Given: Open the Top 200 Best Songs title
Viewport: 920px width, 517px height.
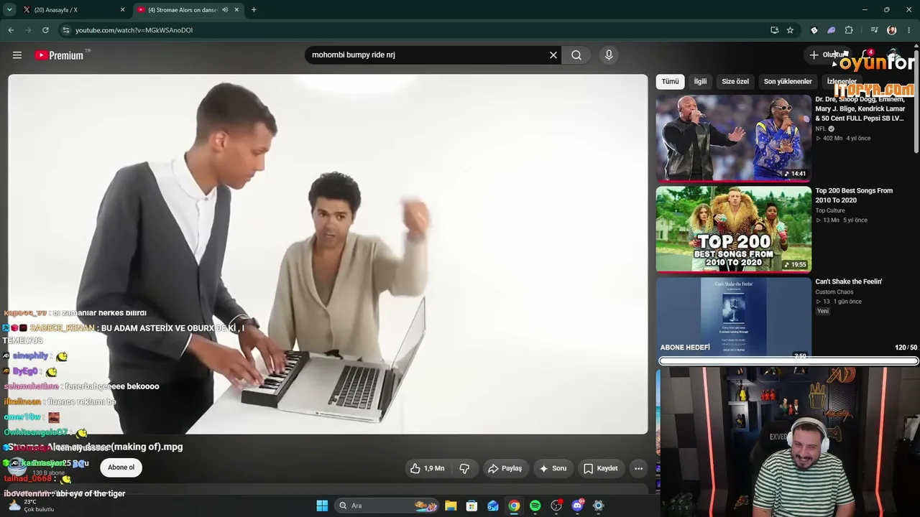Looking at the screenshot, I should [854, 195].
